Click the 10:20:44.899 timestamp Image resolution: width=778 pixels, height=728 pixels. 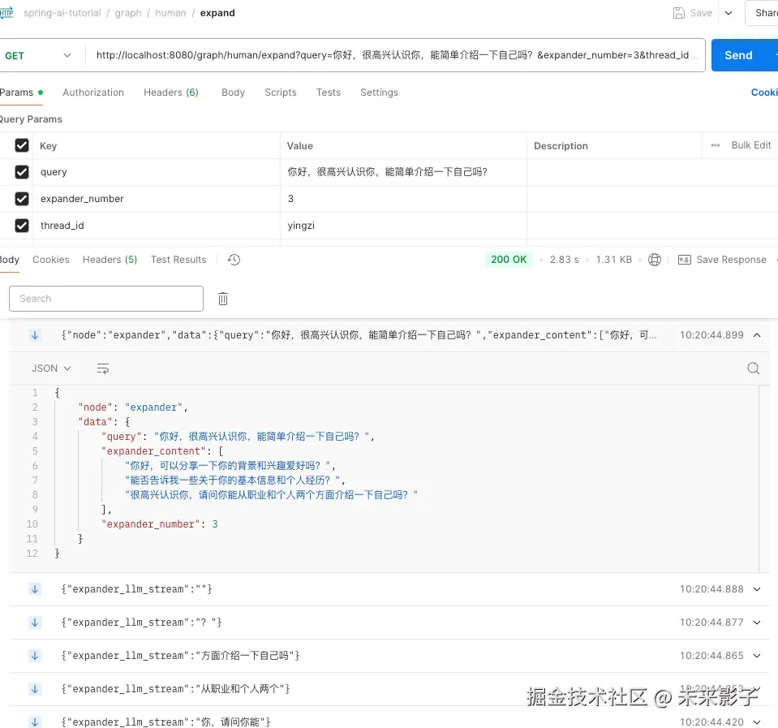[711, 335]
